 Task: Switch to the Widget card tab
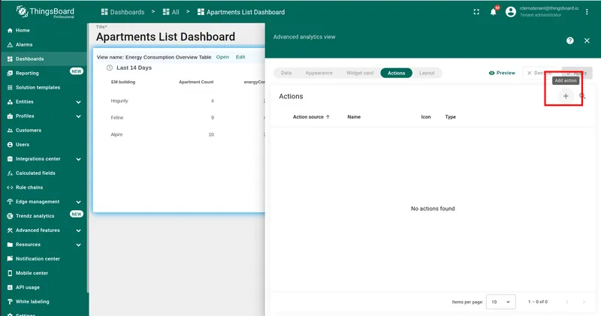point(360,73)
